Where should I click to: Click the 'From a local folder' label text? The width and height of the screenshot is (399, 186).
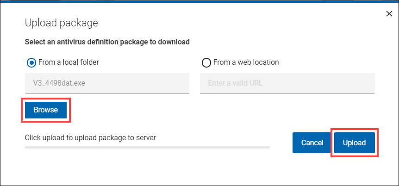point(69,62)
